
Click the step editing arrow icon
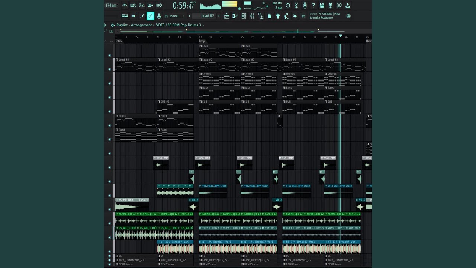[x=133, y=16]
